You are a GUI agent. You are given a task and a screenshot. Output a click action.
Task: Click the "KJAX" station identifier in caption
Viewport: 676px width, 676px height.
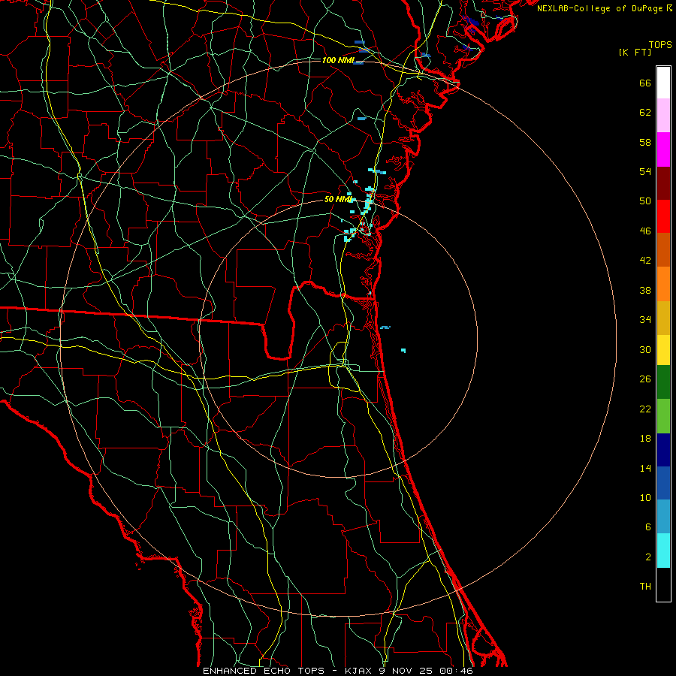click(358, 671)
